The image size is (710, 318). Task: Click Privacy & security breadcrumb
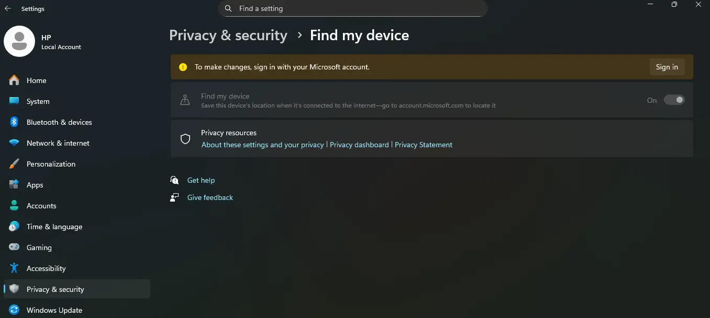(228, 36)
